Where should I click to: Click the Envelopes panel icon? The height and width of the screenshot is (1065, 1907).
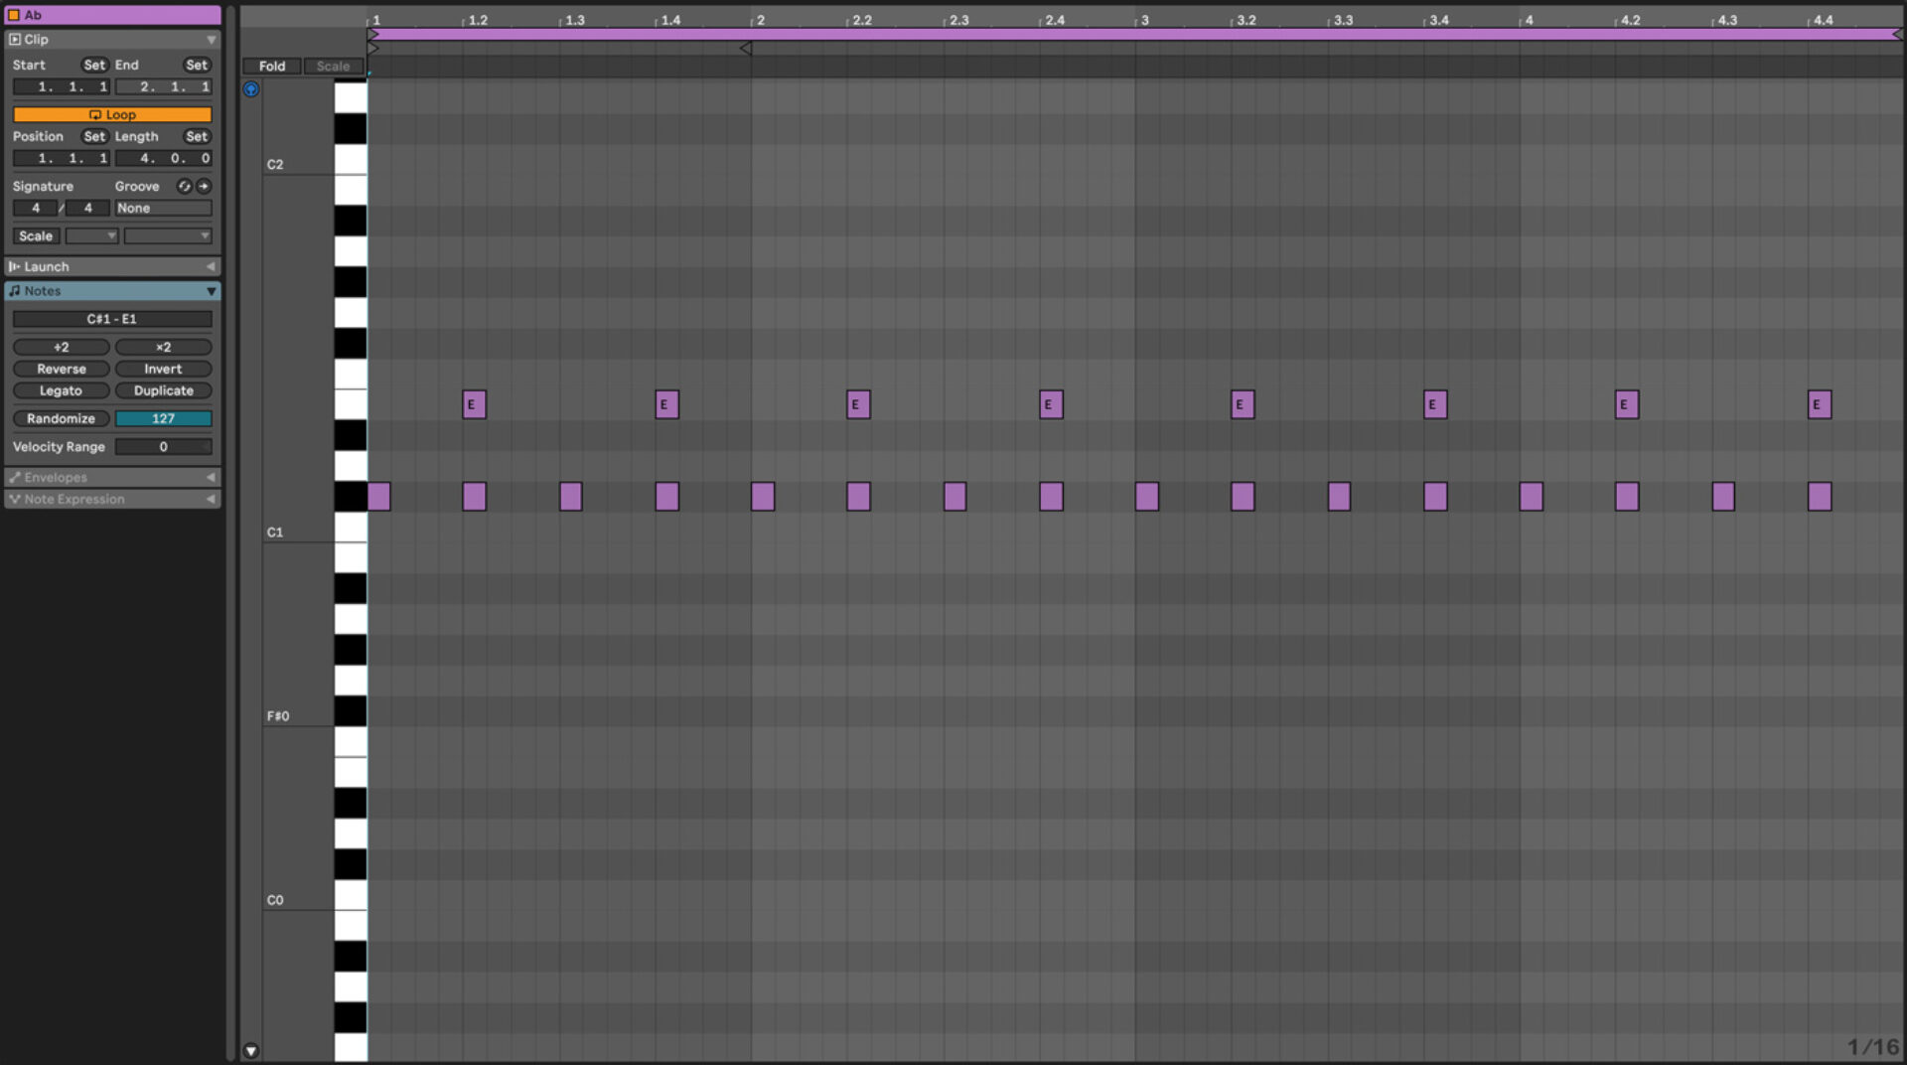(x=15, y=477)
